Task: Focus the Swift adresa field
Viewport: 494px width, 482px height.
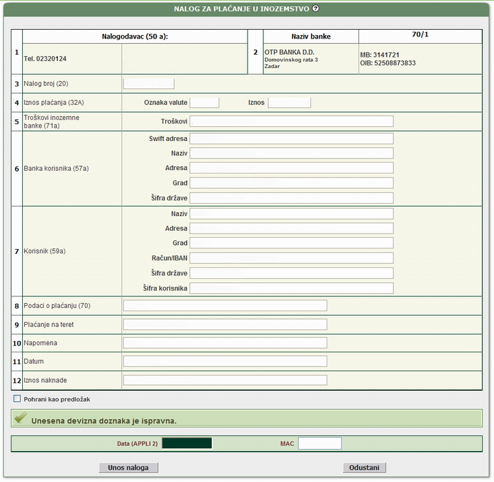Action: pos(292,138)
